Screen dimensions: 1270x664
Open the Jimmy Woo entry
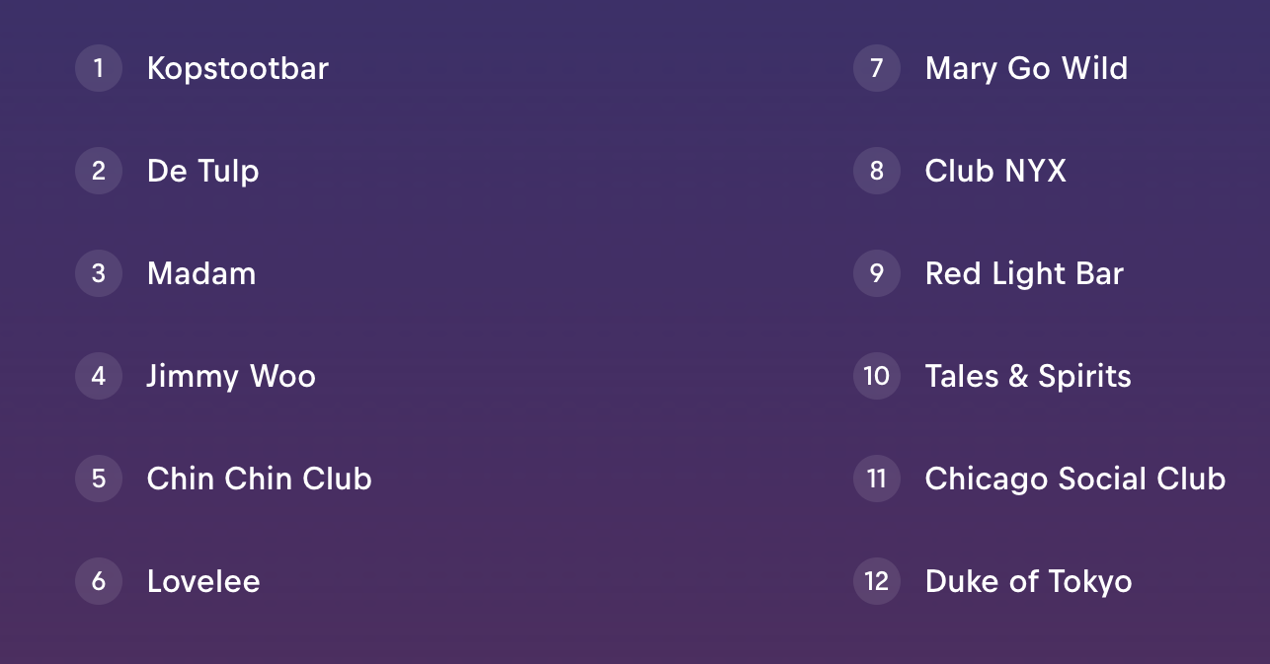(x=231, y=377)
